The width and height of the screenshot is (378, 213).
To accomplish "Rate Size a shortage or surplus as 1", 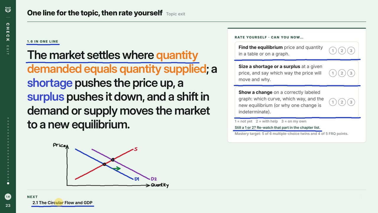I will click(333, 73).
